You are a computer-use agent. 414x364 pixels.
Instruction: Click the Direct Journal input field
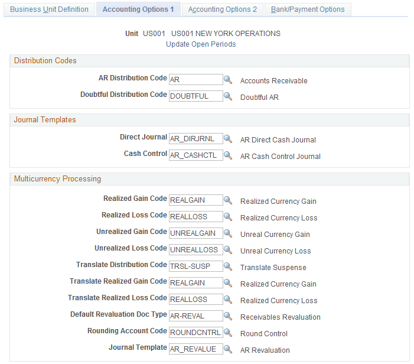click(x=196, y=139)
